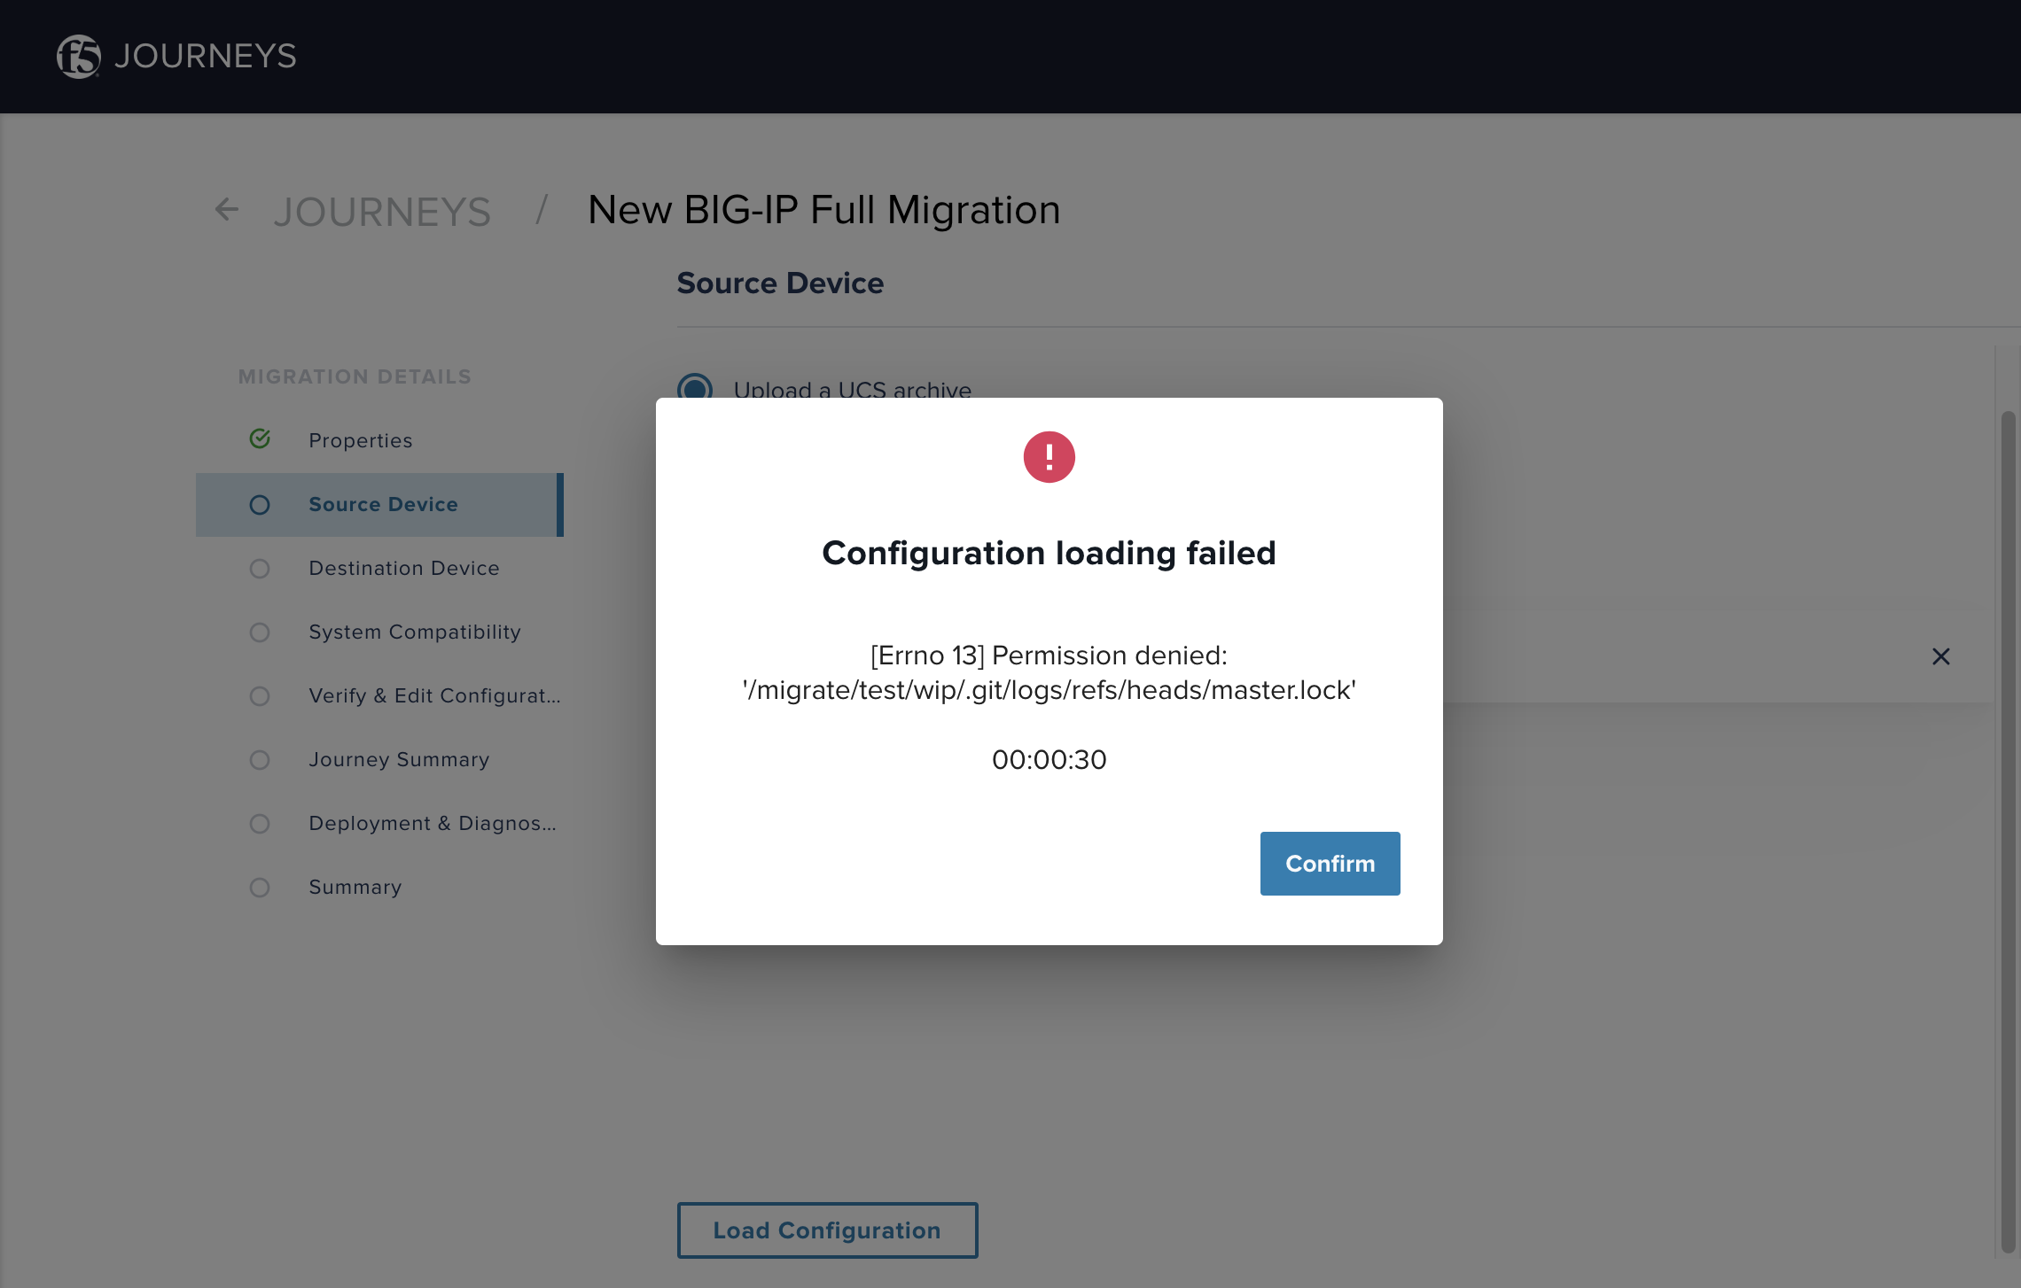The height and width of the screenshot is (1288, 2021).
Task: Click the Source Device step circle
Action: click(x=260, y=505)
